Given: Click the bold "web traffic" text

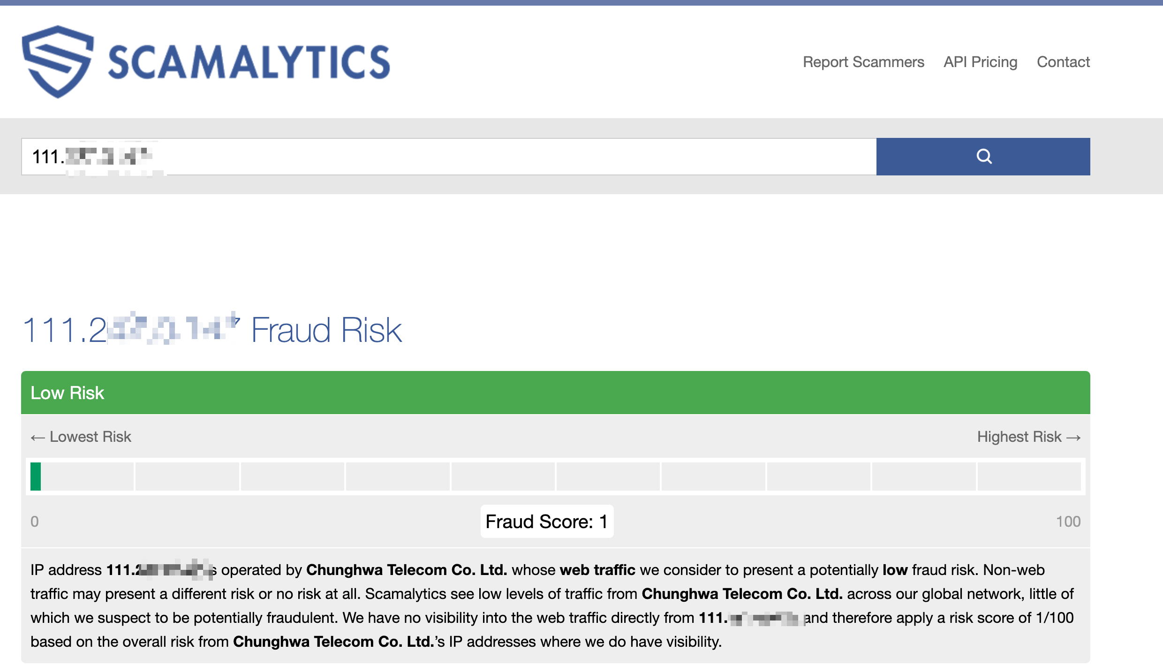Looking at the screenshot, I should [x=597, y=570].
